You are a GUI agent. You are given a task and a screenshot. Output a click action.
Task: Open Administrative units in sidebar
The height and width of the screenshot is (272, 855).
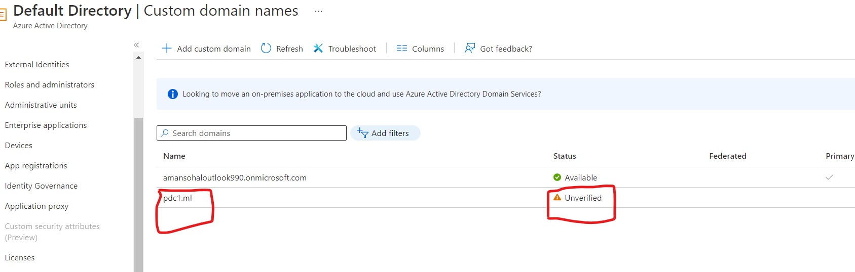[x=41, y=105]
